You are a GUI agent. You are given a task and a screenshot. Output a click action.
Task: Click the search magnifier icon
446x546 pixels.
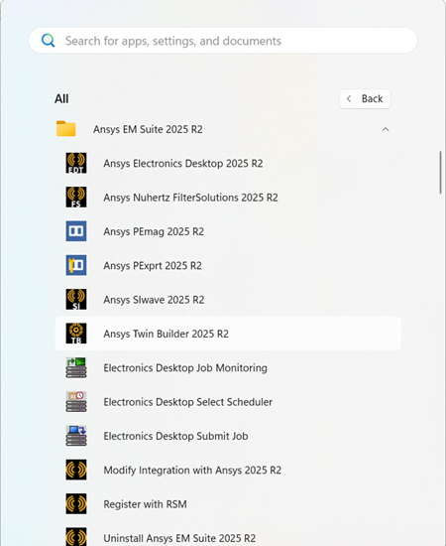[x=48, y=41]
